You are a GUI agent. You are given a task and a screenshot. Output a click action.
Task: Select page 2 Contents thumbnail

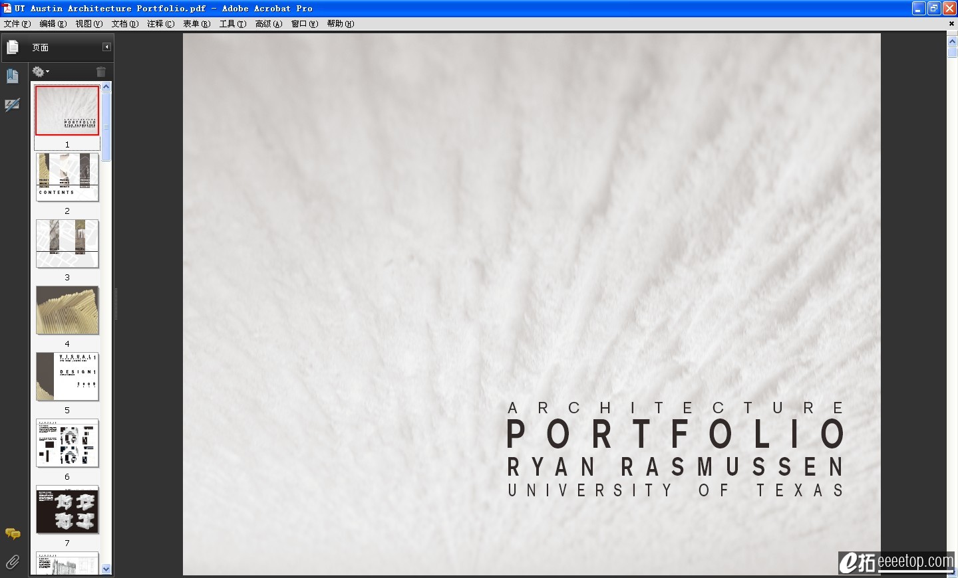pyautogui.click(x=67, y=177)
